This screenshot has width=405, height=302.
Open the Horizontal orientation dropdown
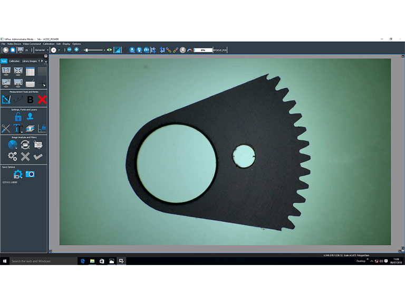41,50
